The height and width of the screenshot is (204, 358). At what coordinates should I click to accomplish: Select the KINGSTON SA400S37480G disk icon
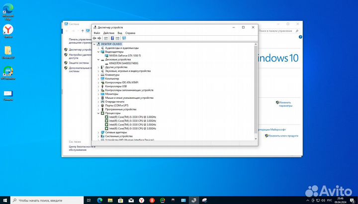pos(106,64)
